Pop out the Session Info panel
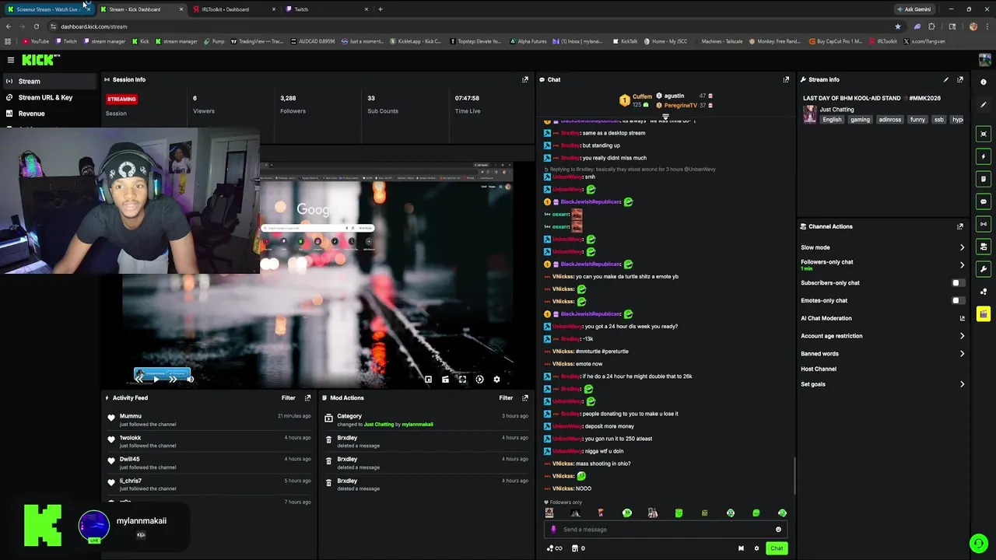Screen dimensions: 996x560 click(x=525, y=79)
